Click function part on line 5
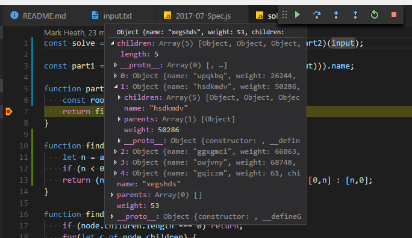 tap(74, 89)
